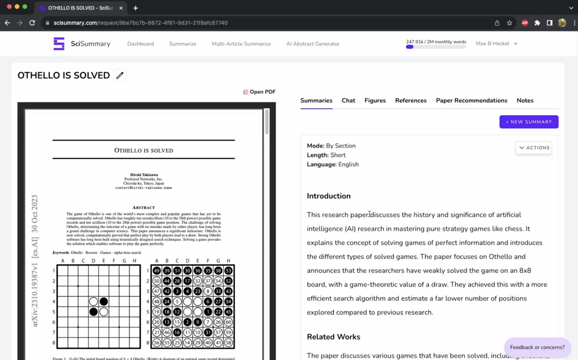Click the Introduction heading
The image size is (578, 360).
(329, 196)
